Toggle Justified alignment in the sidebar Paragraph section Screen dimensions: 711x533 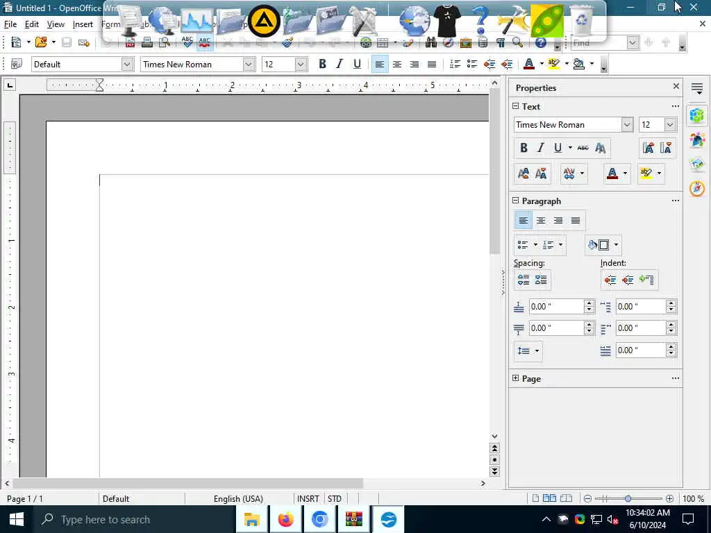tap(576, 220)
